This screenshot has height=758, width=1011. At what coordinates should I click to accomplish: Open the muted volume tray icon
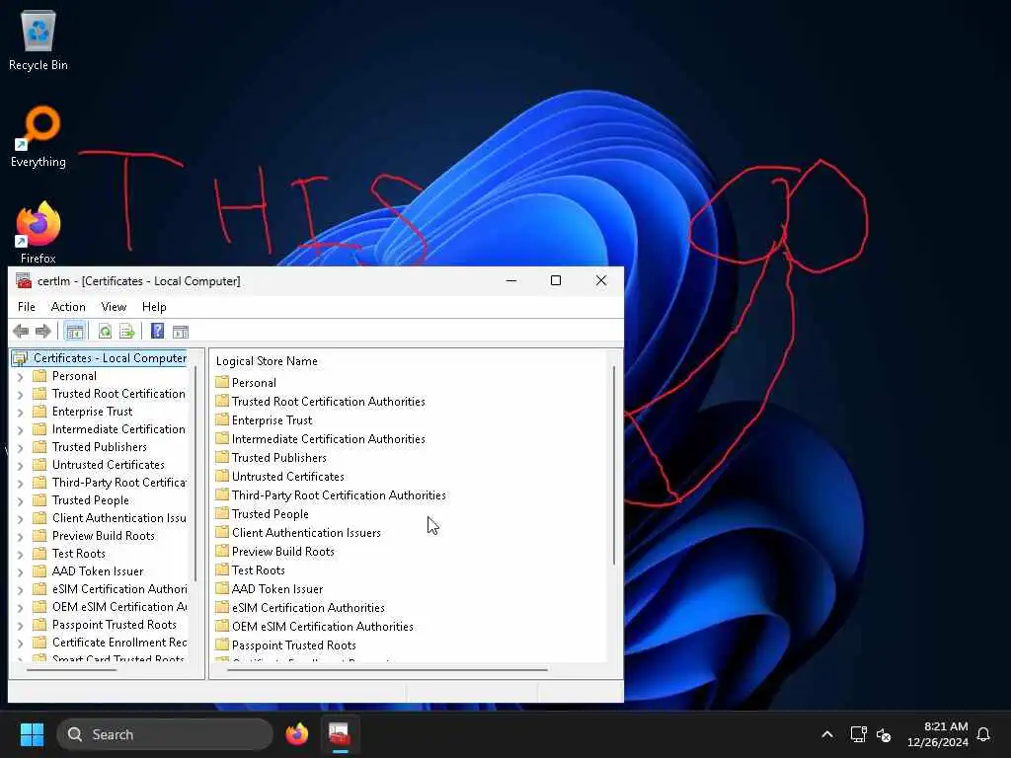[x=884, y=734]
